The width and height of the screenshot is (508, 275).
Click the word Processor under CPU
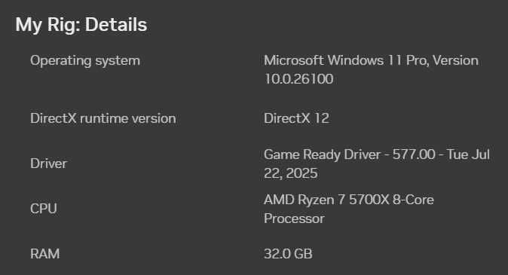pos(294,218)
